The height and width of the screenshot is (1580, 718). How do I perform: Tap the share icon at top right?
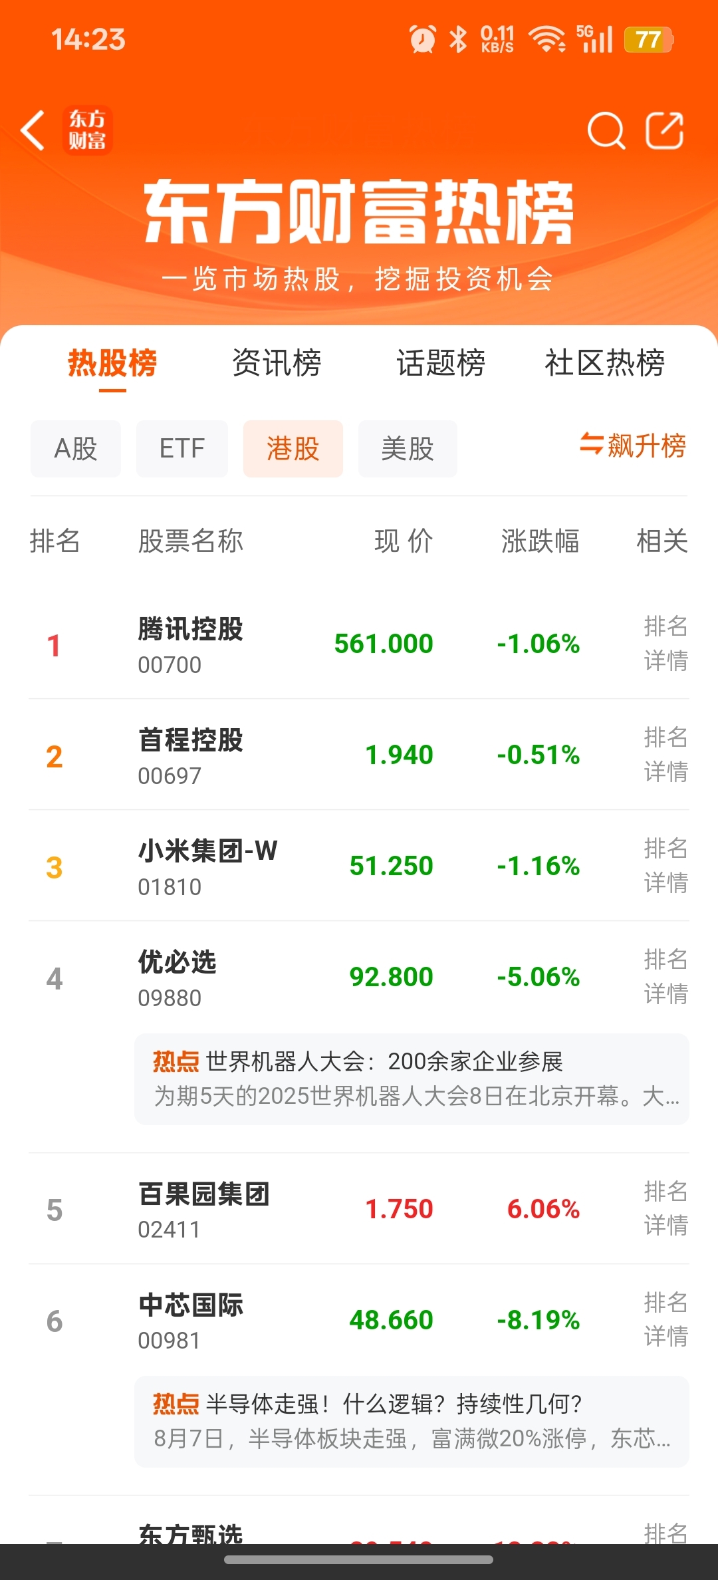pyautogui.click(x=665, y=130)
